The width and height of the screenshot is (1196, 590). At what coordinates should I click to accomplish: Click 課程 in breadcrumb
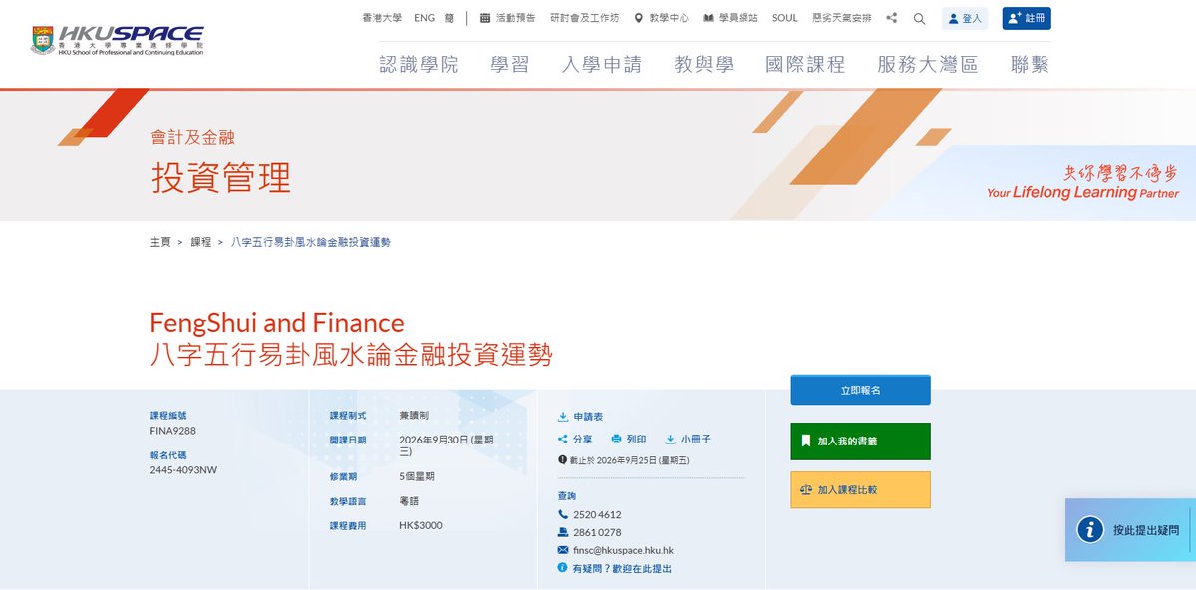point(201,242)
